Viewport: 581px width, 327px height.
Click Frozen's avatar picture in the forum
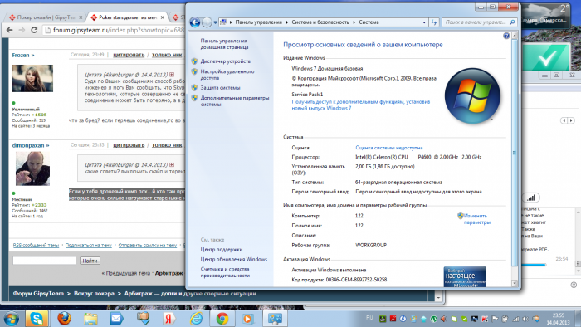(x=32, y=78)
